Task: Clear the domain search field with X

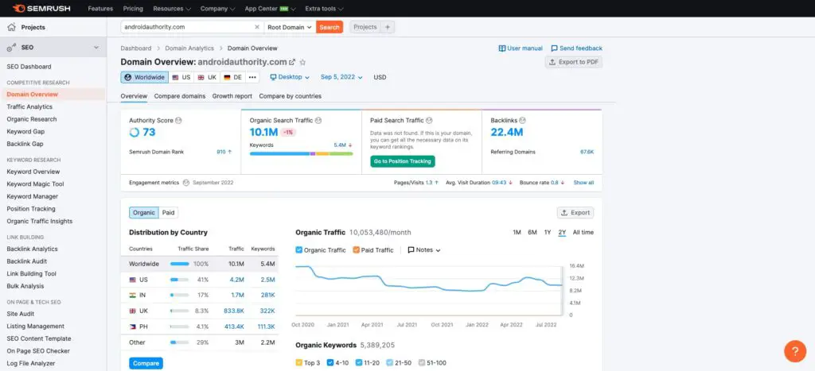Action: pos(257,27)
